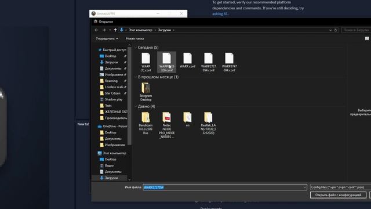
Task: Open Документы under Этот компьютер
Action: click(x=113, y=172)
